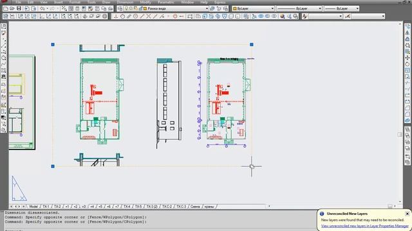The image size is (412, 231).
Task: Select the top-right blue viewport grip
Action: coord(252,44)
